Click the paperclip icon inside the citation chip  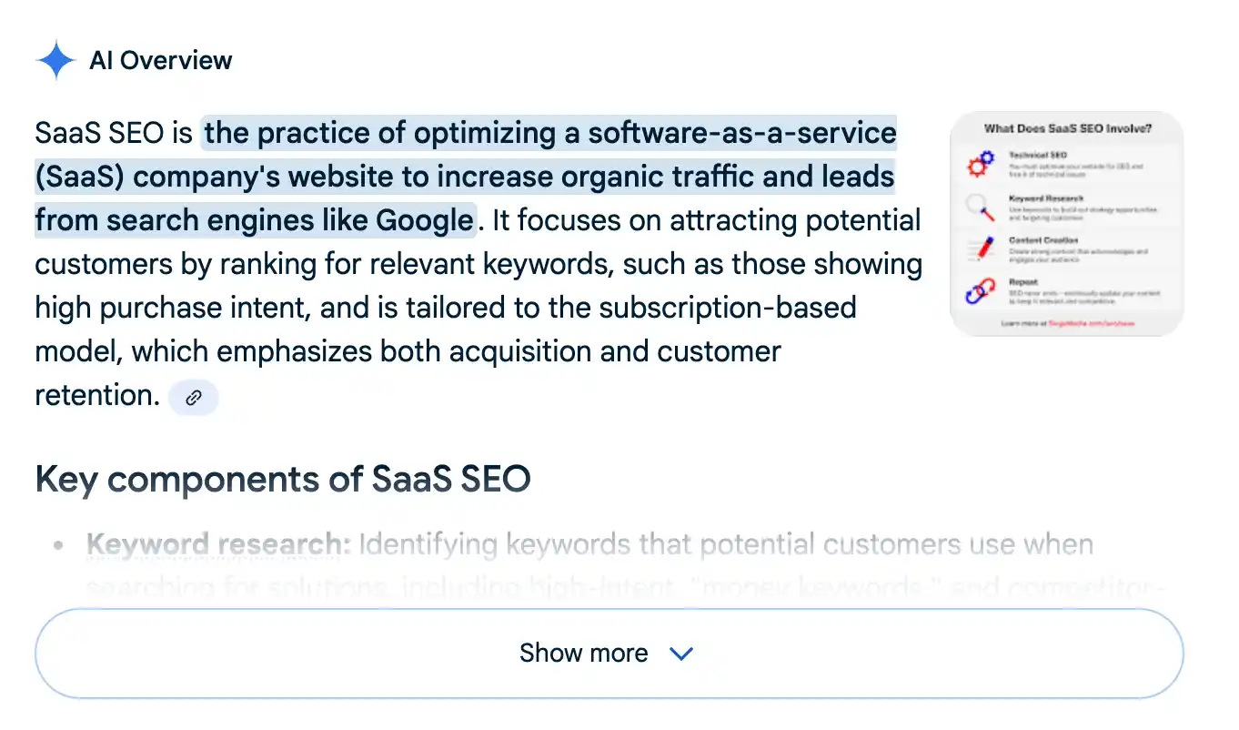click(193, 397)
